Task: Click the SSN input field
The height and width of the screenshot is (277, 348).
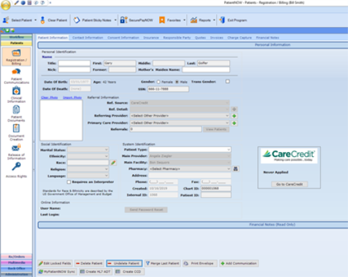Action: coord(168,89)
